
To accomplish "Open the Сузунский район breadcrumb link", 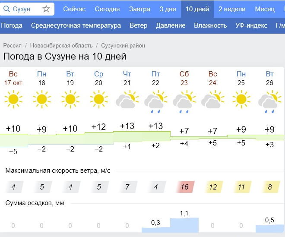I will point(123,45).
